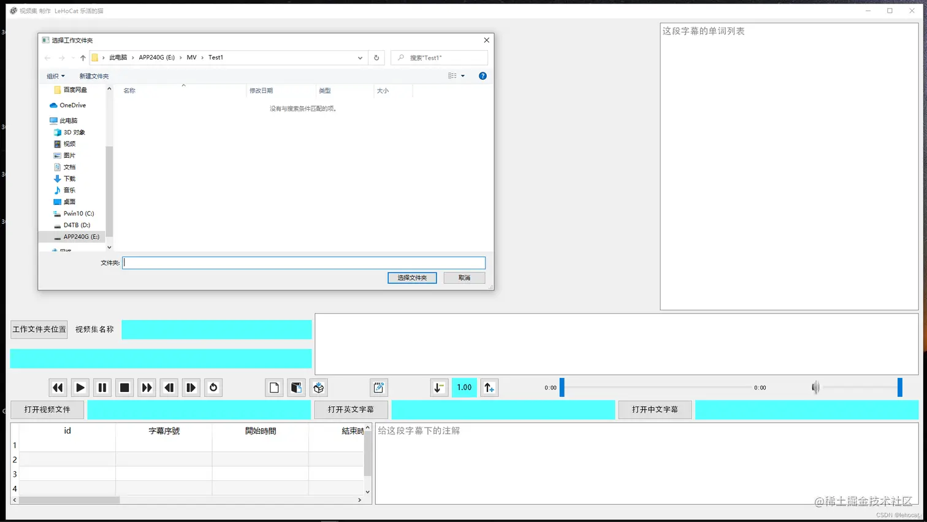
Task: Click 此电脑 in the address breadcrumb
Action: (118, 58)
